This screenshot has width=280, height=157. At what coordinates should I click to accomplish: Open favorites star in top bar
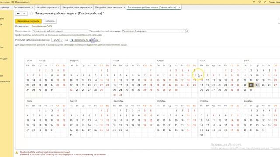[x=265, y=2]
